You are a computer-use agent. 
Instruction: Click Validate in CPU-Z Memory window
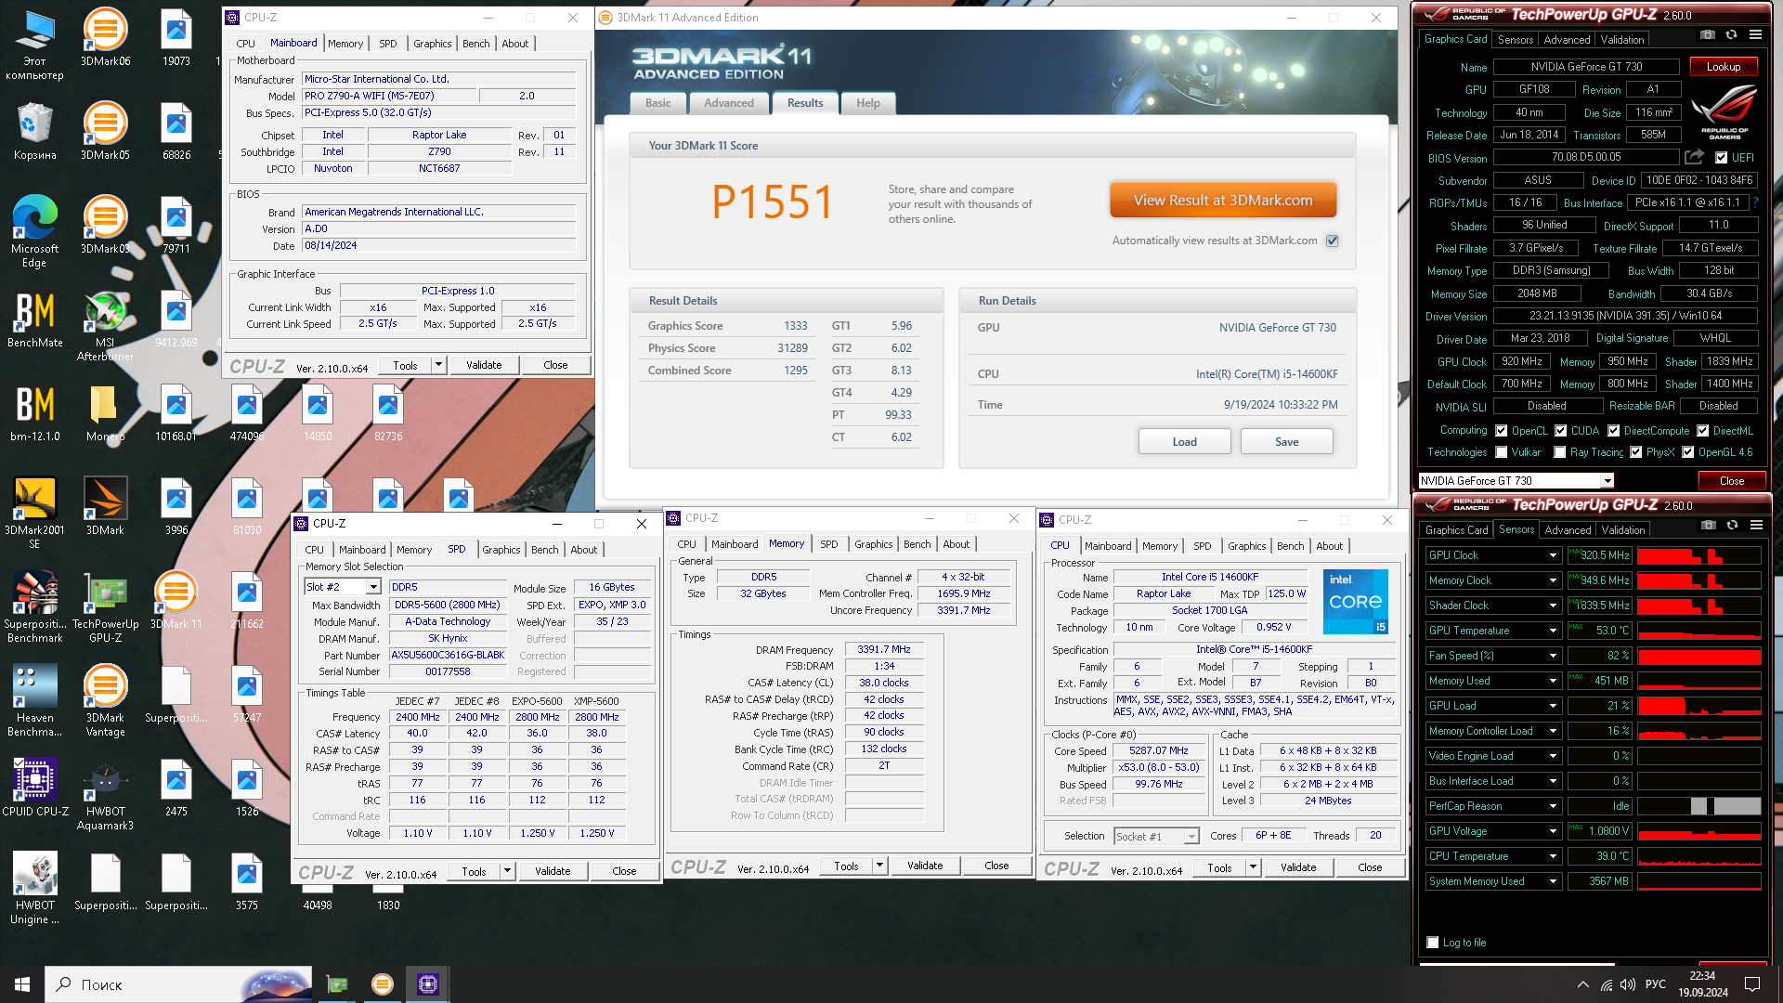[925, 866]
